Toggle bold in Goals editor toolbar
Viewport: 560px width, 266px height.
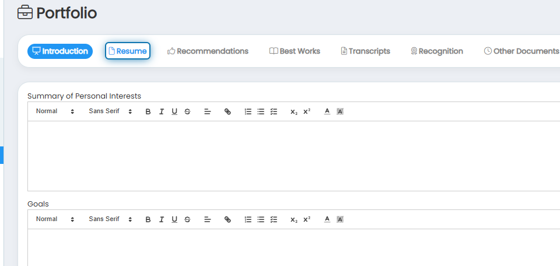(x=148, y=219)
